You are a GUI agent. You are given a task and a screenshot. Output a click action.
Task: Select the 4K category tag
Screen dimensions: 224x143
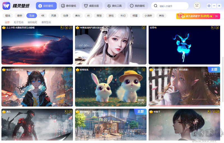click(43, 16)
